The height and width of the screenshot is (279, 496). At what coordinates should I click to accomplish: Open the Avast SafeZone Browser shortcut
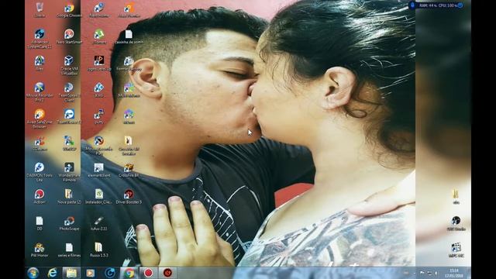40,119
